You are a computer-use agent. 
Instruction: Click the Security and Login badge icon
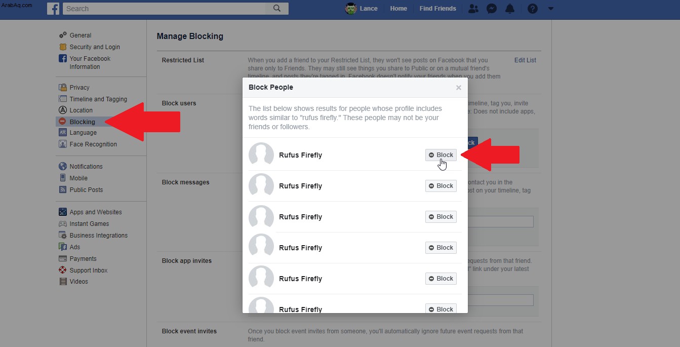click(63, 47)
